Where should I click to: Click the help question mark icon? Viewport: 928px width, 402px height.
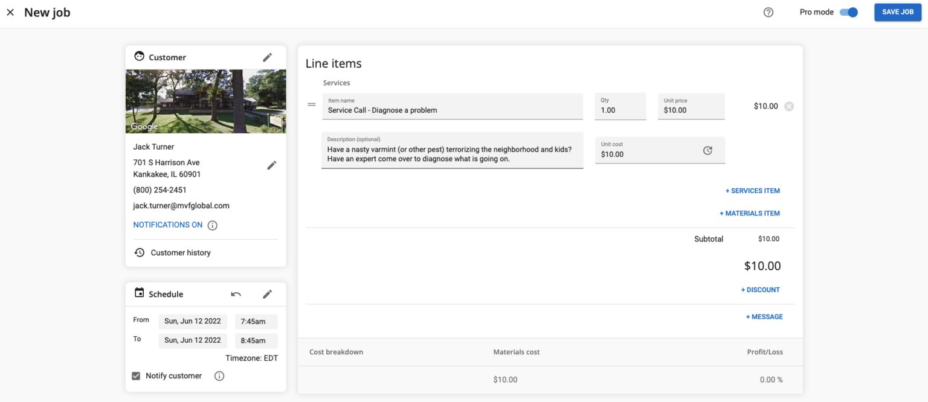[x=768, y=13]
